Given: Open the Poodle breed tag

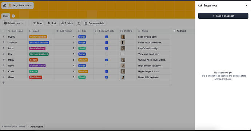Looking at the screenshot, I should [x=33, y=71].
